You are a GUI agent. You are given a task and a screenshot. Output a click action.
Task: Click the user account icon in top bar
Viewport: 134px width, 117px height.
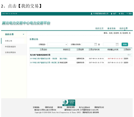pos(91,14)
